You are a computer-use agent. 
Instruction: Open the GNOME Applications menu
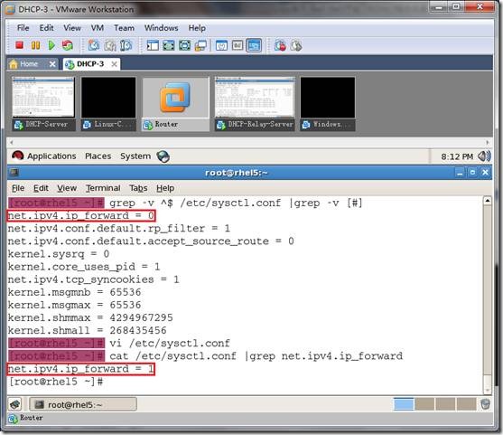pyautogui.click(x=51, y=156)
